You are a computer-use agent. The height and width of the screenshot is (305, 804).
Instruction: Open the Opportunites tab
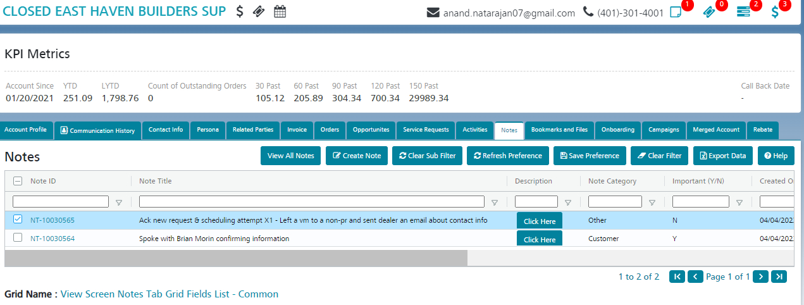(x=371, y=130)
